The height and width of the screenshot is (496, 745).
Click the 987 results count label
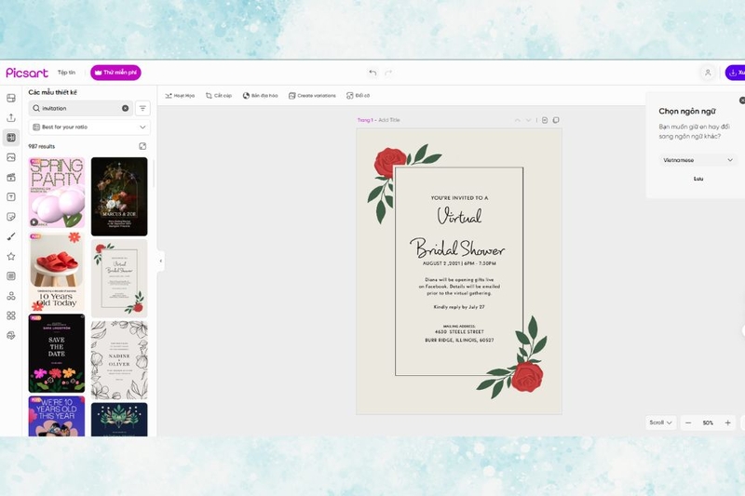click(42, 146)
